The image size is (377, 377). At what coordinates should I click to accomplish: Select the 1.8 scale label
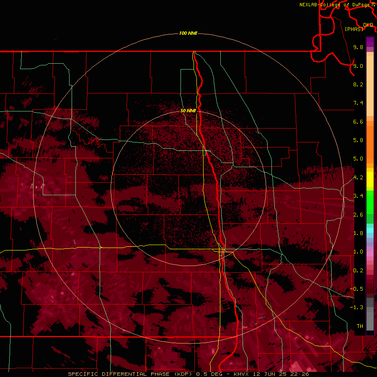358,233
